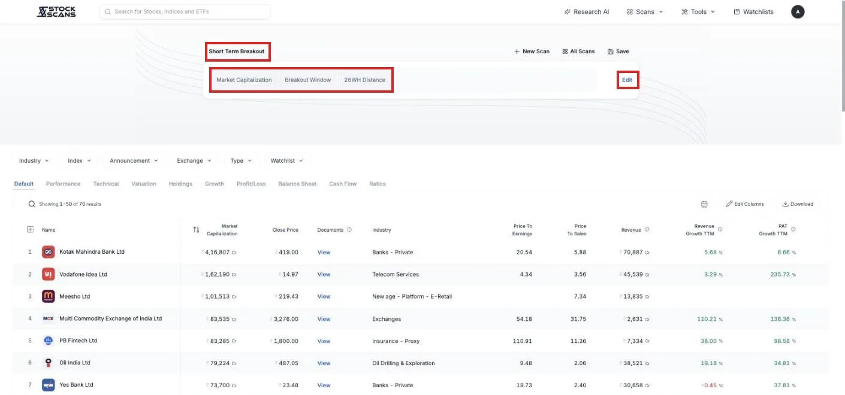Click the Short Term Breakout scan title

tap(237, 51)
